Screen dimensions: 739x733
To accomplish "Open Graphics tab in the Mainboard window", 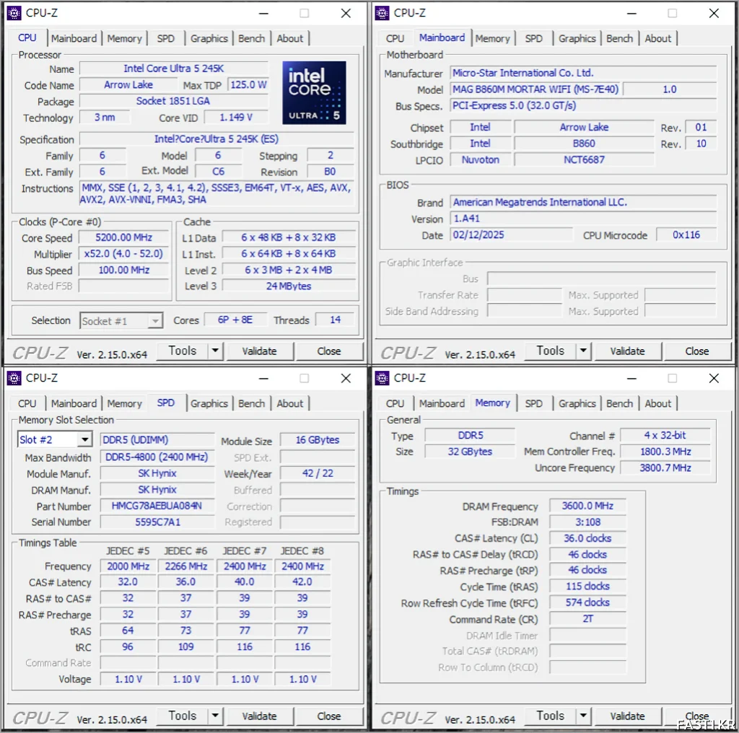I will tap(577, 39).
